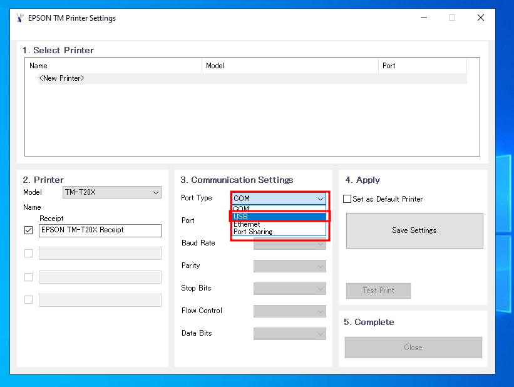Tick the fourth printer name checkbox

(28, 300)
